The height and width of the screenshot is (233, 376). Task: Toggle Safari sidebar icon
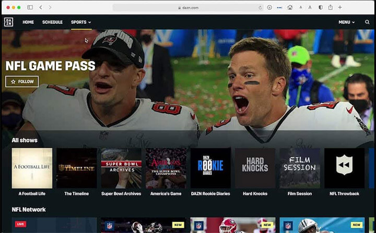tap(30, 7)
